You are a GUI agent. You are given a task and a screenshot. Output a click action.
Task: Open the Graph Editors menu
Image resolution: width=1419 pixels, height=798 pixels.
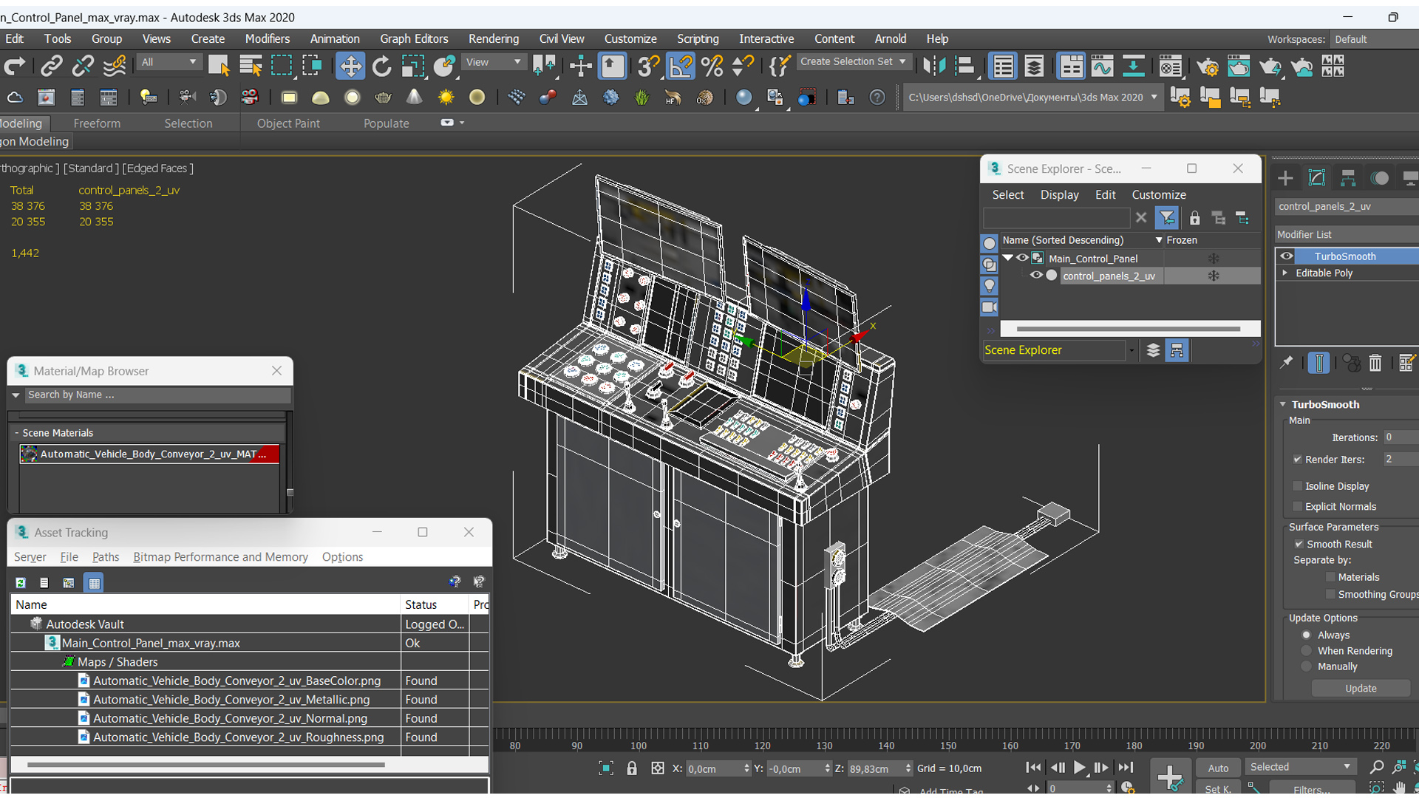[x=414, y=39]
